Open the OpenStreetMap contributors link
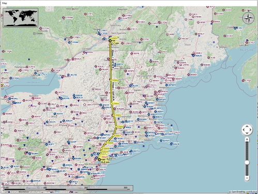 point(243,191)
